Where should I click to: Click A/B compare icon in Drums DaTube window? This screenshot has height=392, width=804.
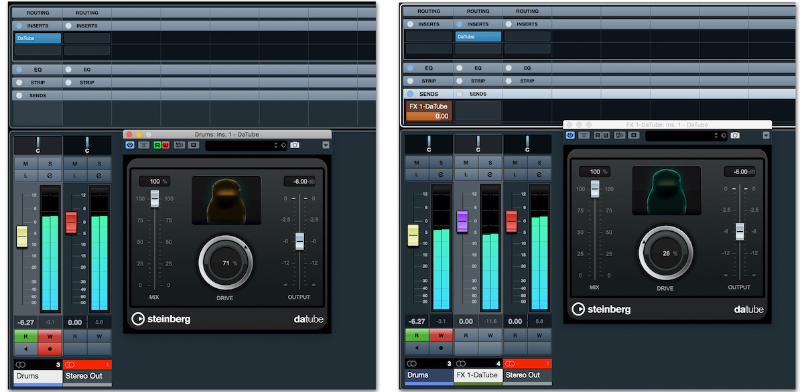(179, 145)
